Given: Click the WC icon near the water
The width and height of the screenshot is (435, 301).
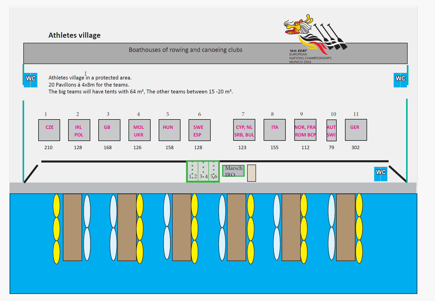Looking at the screenshot, I should pos(381,174).
